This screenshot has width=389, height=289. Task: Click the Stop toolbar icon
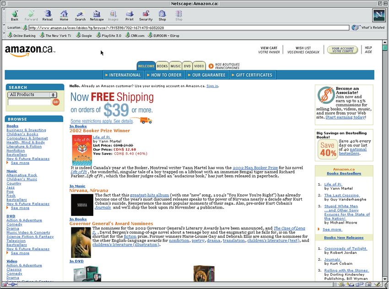pos(179,16)
